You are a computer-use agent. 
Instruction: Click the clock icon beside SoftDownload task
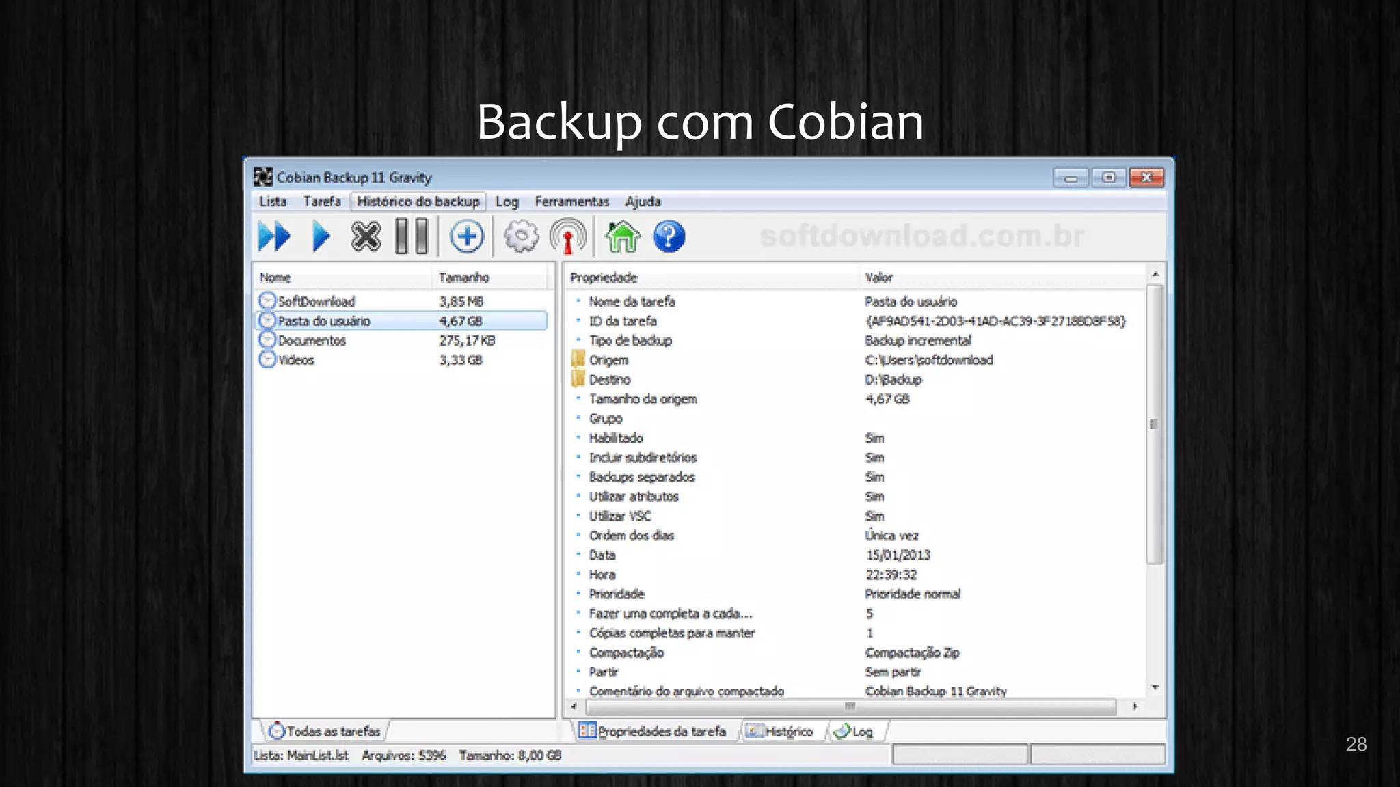pyautogui.click(x=267, y=301)
